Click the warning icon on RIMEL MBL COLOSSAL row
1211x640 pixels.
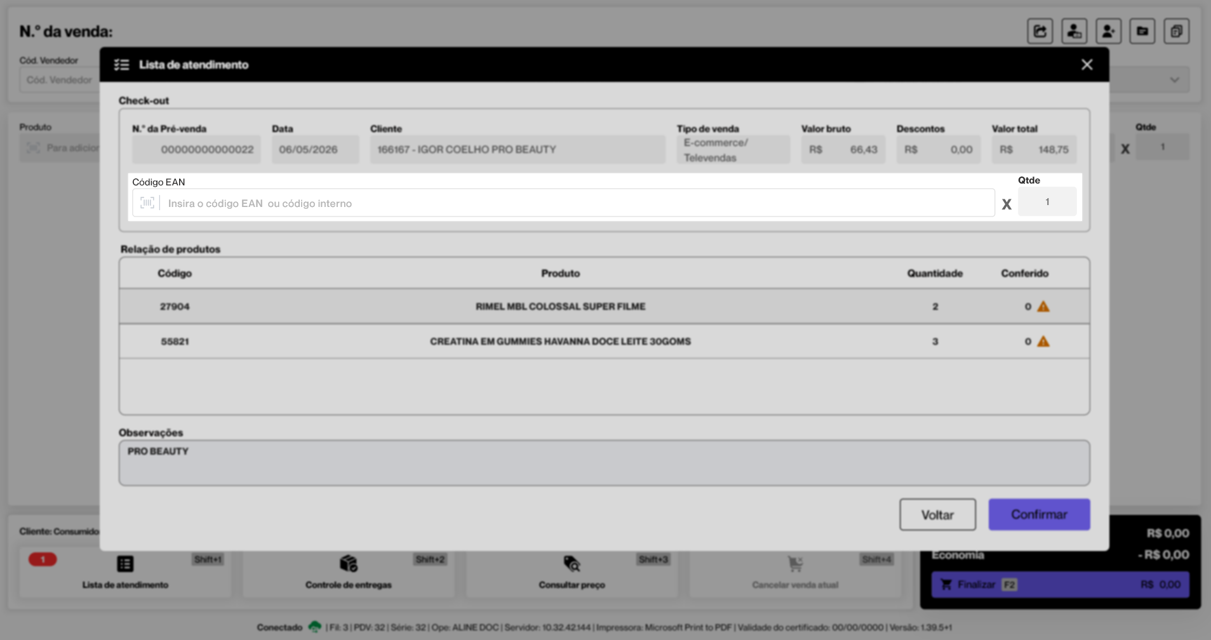(x=1043, y=307)
